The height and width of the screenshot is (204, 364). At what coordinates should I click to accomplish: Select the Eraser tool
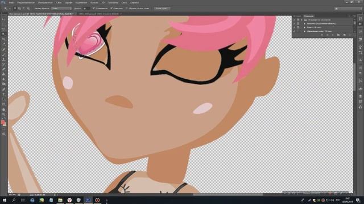(3, 69)
